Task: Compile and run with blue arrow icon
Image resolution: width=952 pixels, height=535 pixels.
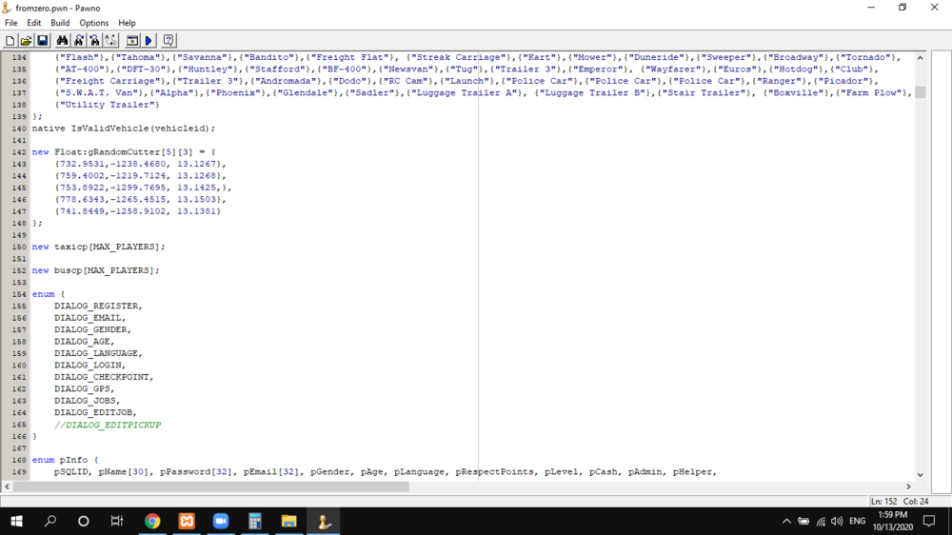Action: [x=149, y=41]
